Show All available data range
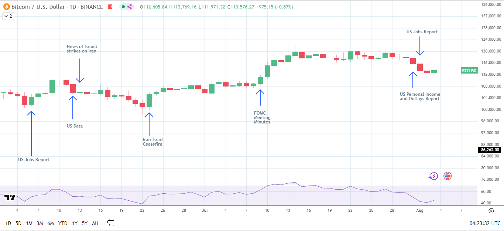Viewport: 504px width, 231px height. click(x=95, y=223)
